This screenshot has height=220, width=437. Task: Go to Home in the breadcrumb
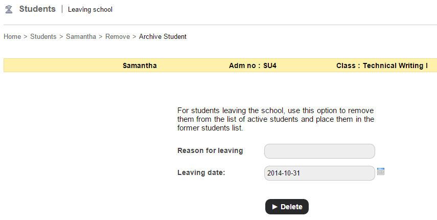tap(12, 37)
